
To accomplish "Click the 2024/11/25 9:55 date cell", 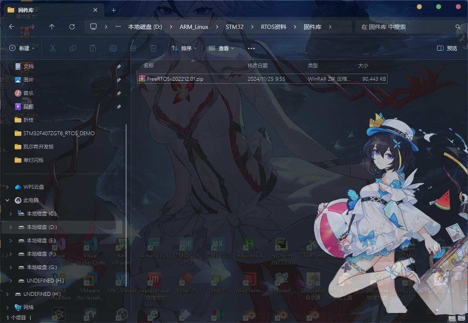I will click(x=266, y=79).
